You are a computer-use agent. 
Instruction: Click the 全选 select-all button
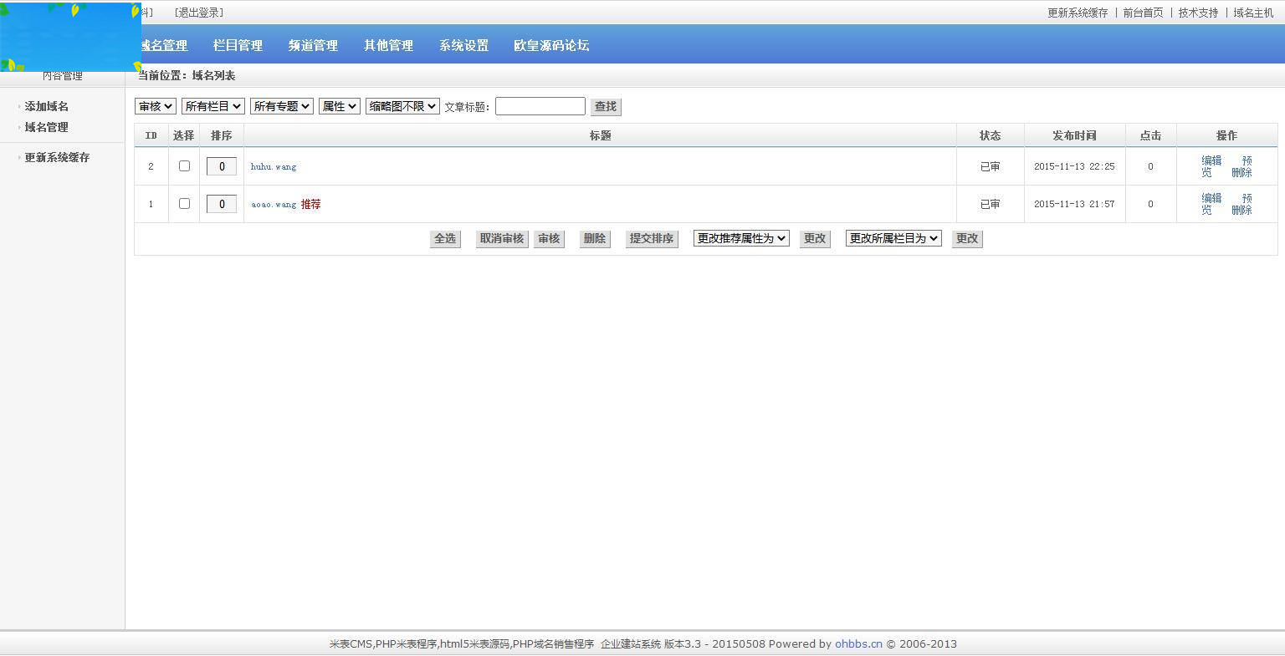tap(444, 238)
